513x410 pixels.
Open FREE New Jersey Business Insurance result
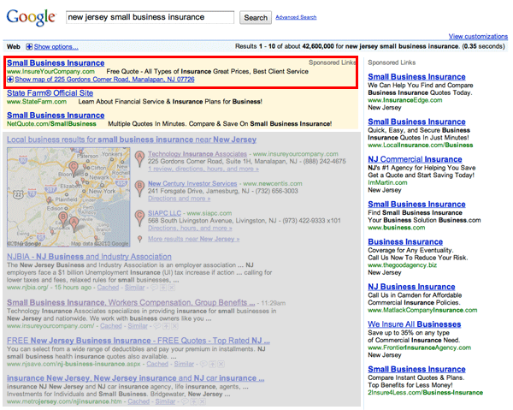pyautogui.click(x=139, y=341)
